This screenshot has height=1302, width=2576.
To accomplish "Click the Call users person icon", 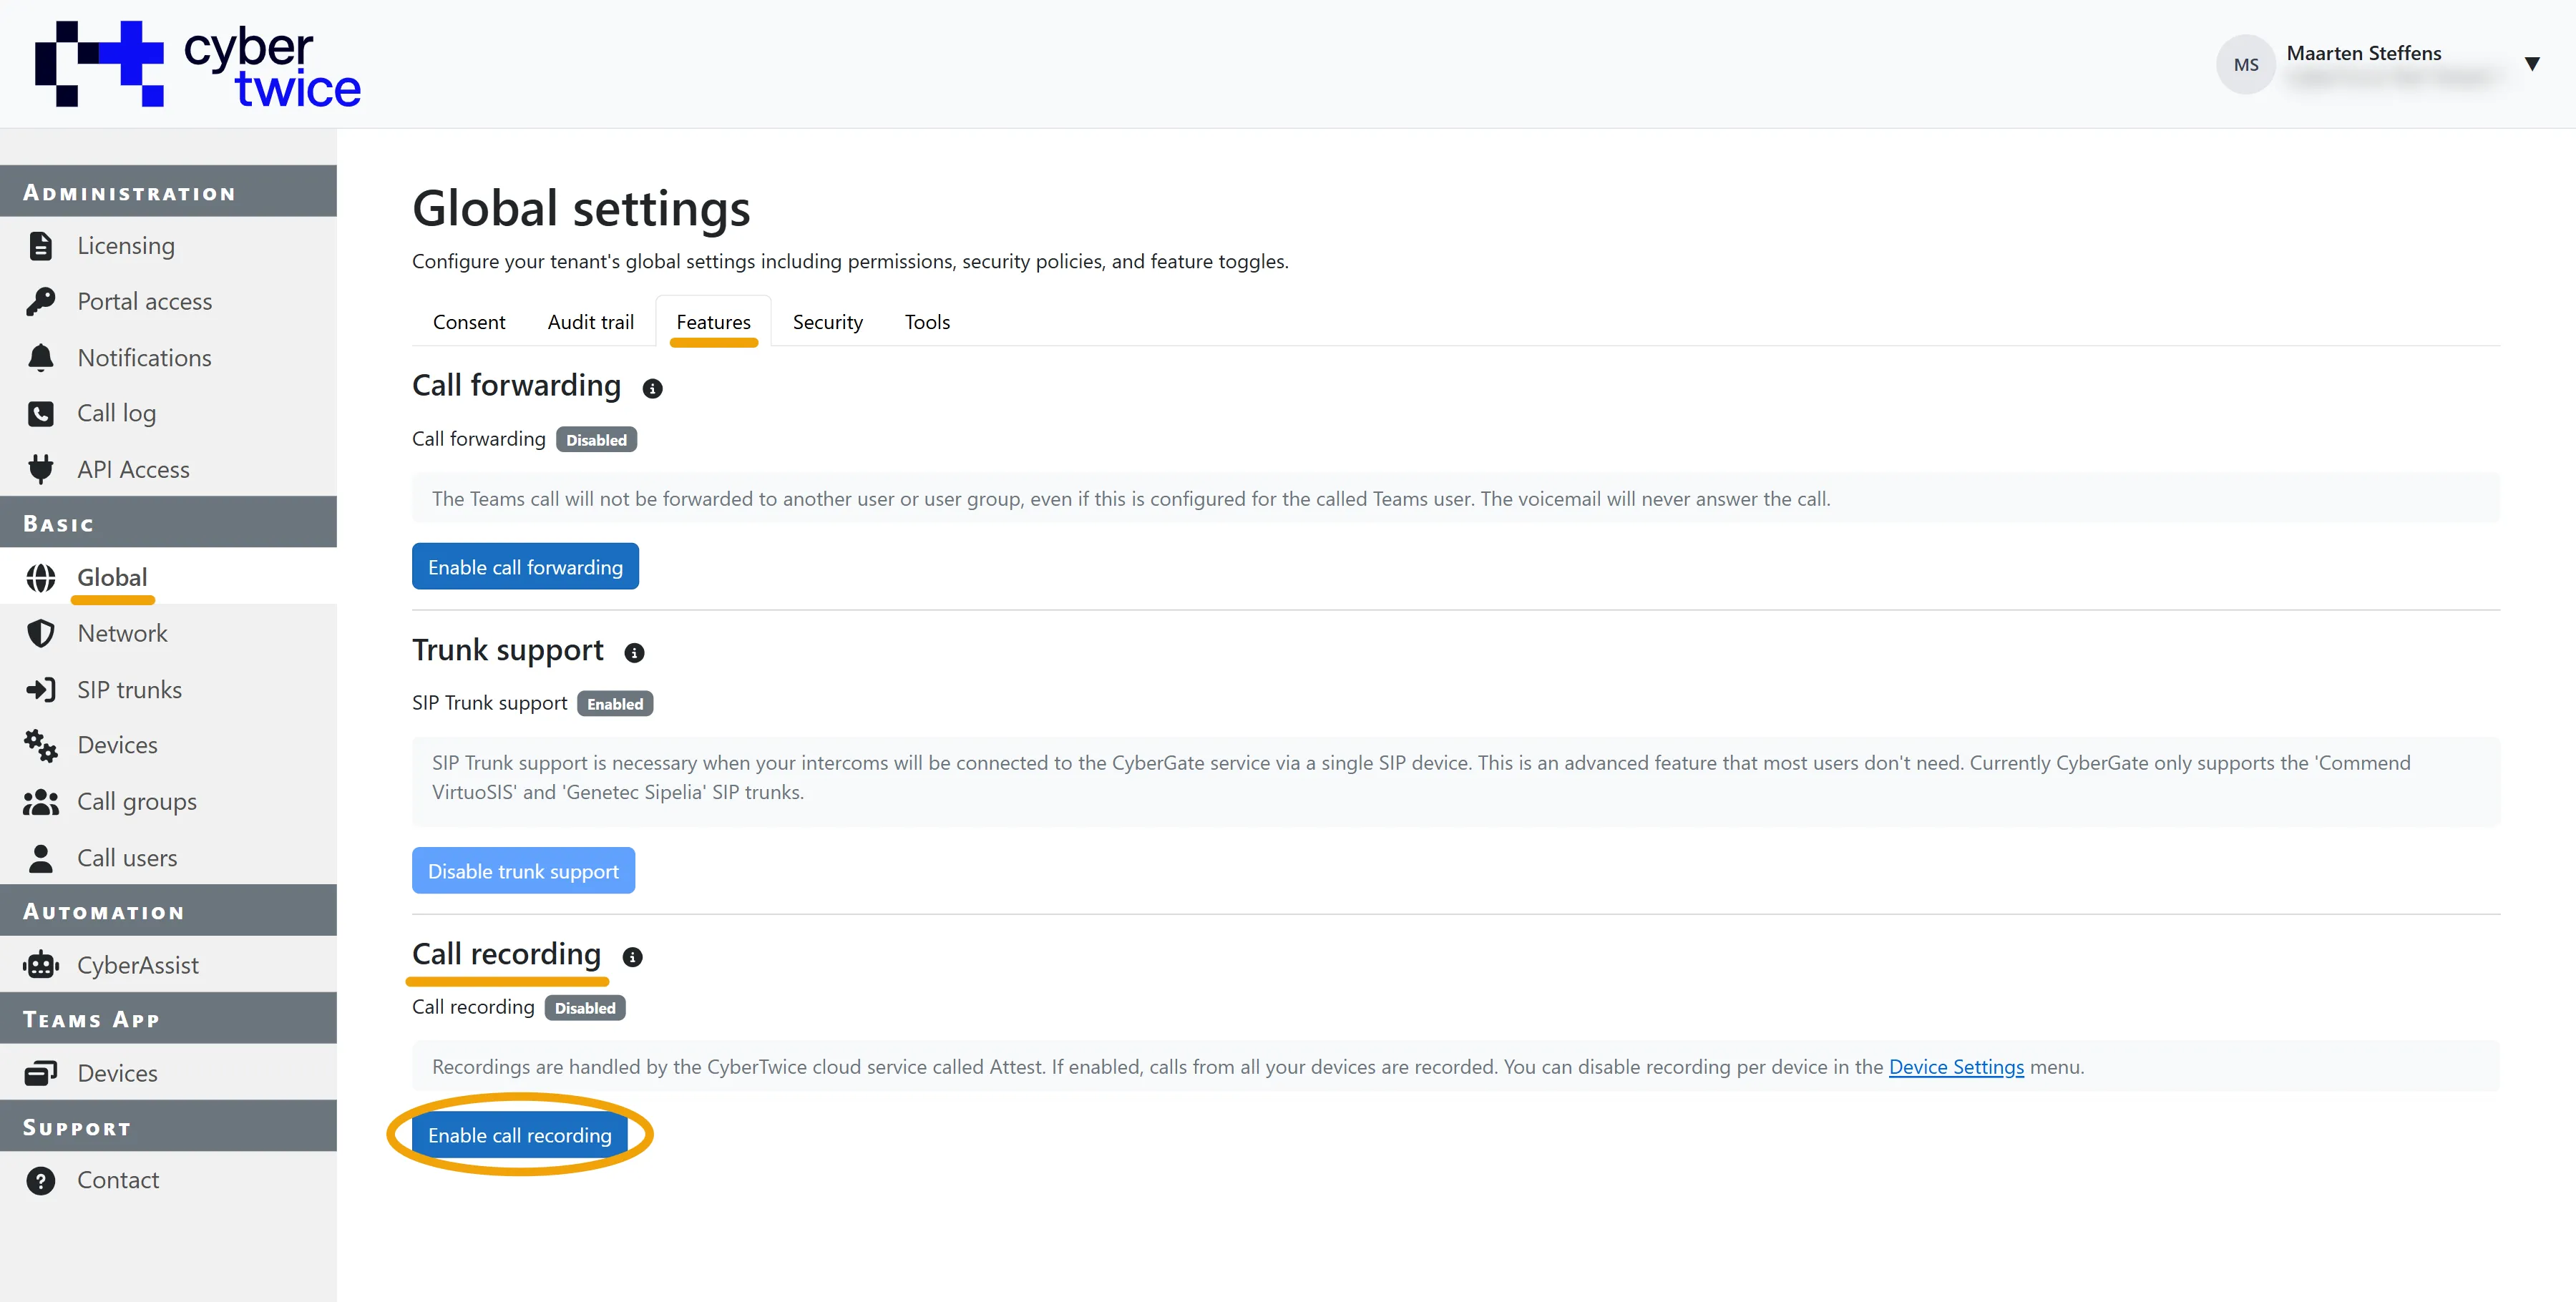I will [x=41, y=858].
